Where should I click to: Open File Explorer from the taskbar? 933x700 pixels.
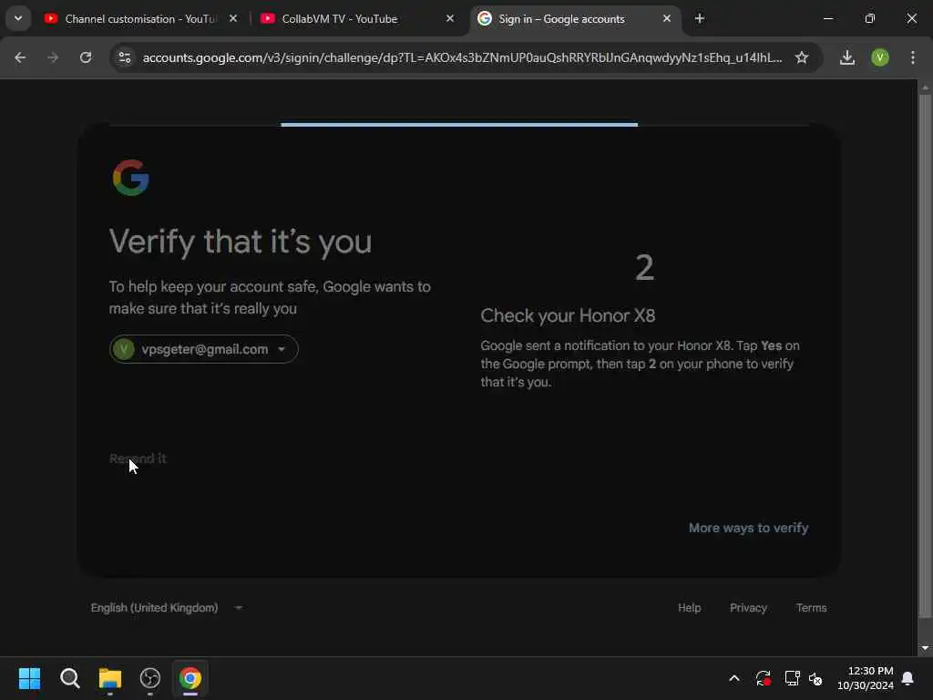[x=110, y=678]
